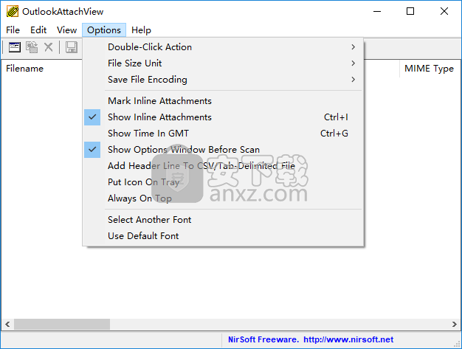Minimize the OutlookAttachView window
The image size is (462, 349).
coord(377,12)
